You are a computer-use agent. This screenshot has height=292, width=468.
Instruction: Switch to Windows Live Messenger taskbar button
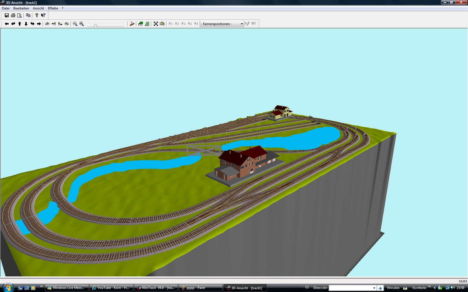tap(67, 288)
